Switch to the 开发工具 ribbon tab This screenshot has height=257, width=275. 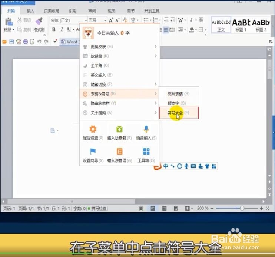(x=152, y=11)
